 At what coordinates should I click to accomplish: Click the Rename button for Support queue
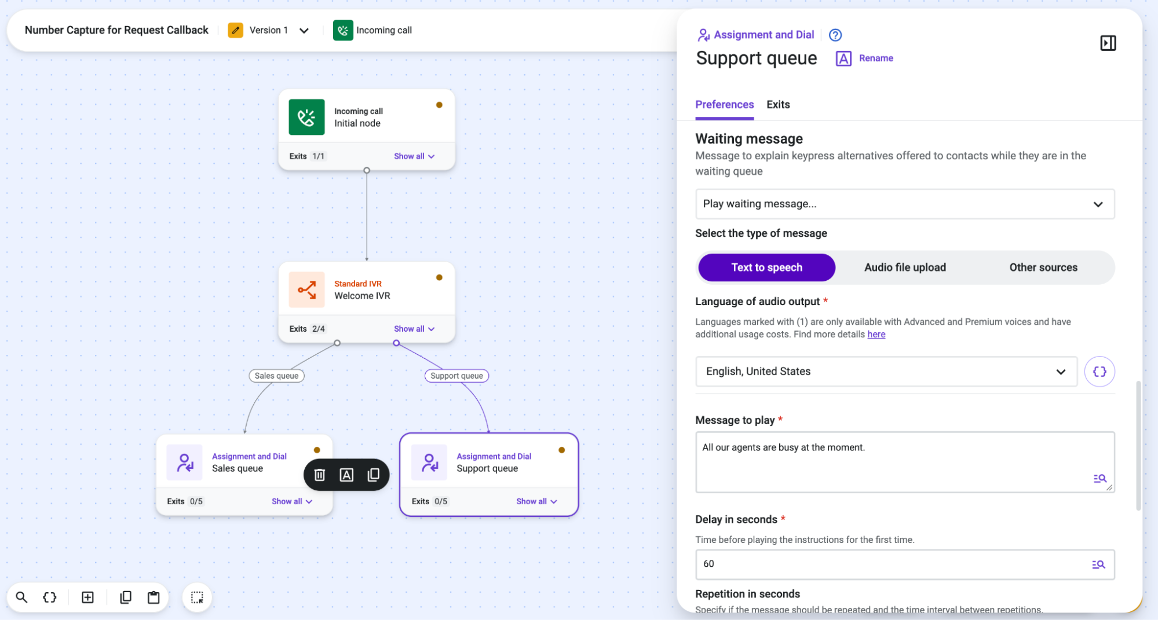pyautogui.click(x=864, y=58)
